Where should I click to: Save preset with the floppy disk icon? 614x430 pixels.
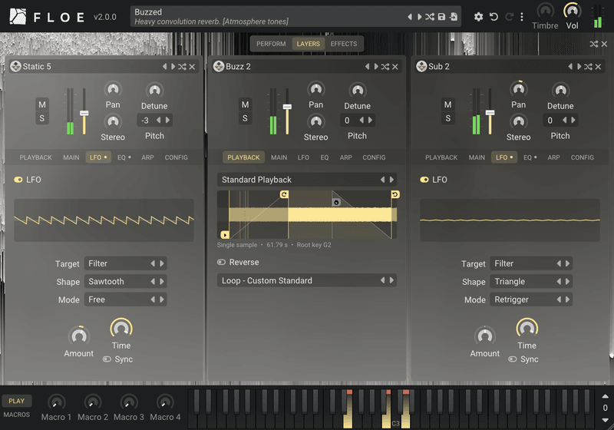[x=441, y=17]
